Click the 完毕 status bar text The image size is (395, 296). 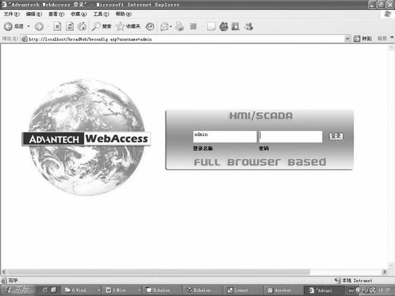[13, 280]
